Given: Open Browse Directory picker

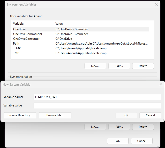Looking at the screenshot, I should click(20, 115).
